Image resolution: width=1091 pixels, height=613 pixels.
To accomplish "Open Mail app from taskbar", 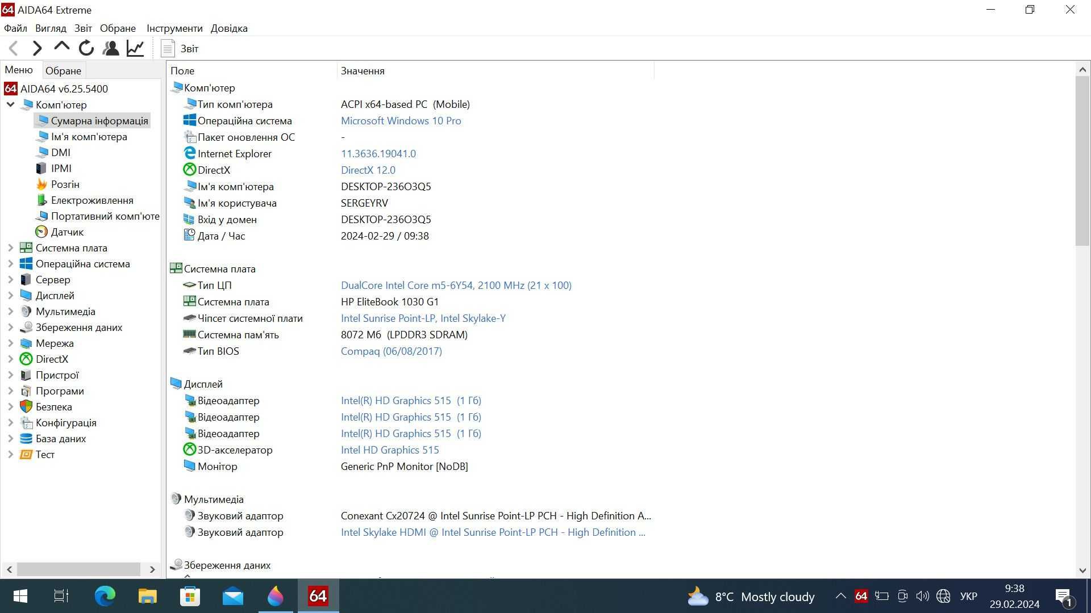I will (x=232, y=596).
